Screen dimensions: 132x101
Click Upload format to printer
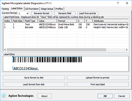(98, 78)
